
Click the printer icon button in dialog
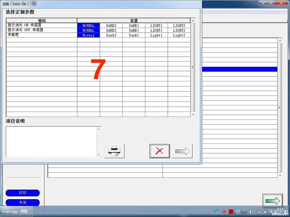[114, 151]
